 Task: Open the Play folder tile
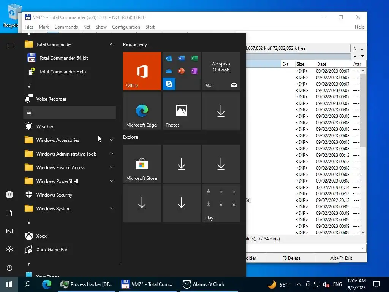coord(221,203)
